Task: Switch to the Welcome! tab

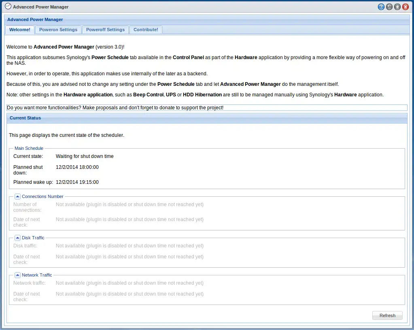Action: point(20,30)
